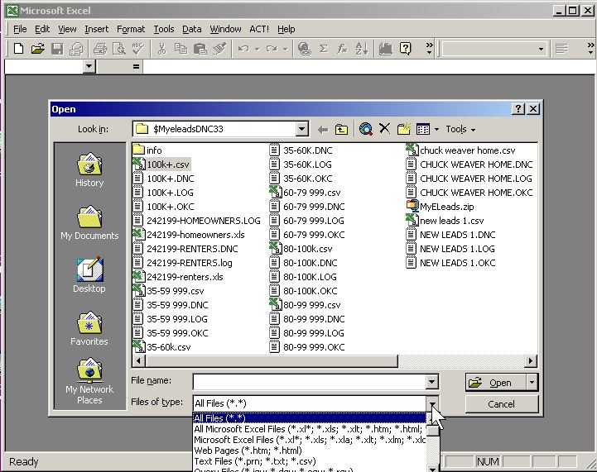Screen dimensions: 597x472
Task: Open the ACT! menu
Action: [x=259, y=29]
